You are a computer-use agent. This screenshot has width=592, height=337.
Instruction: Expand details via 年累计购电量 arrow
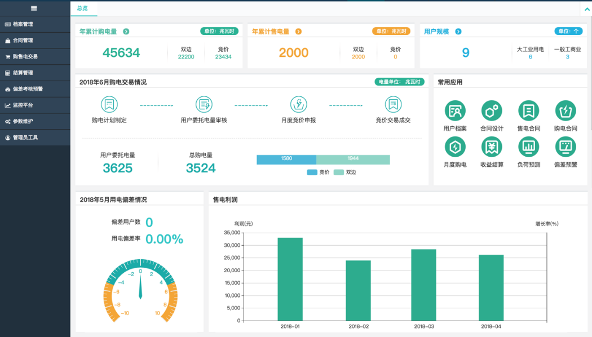point(125,31)
